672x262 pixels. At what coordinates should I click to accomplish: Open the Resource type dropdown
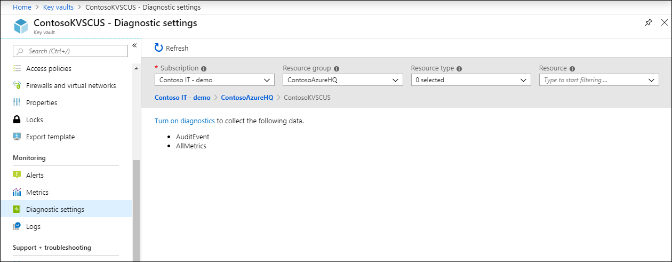pos(471,80)
